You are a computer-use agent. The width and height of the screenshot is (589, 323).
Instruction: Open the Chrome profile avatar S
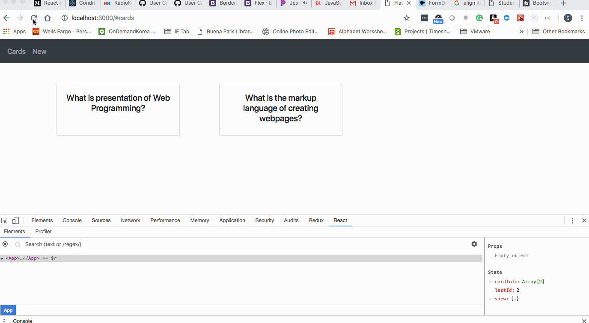tap(568, 18)
